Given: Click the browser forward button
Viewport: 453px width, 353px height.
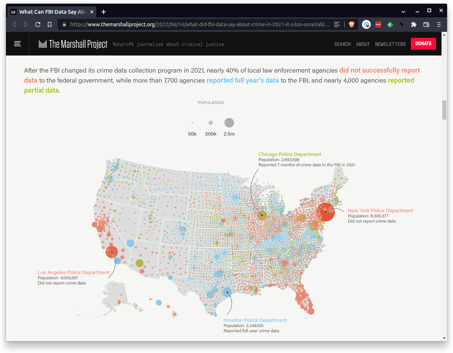Looking at the screenshot, I should [26, 24].
